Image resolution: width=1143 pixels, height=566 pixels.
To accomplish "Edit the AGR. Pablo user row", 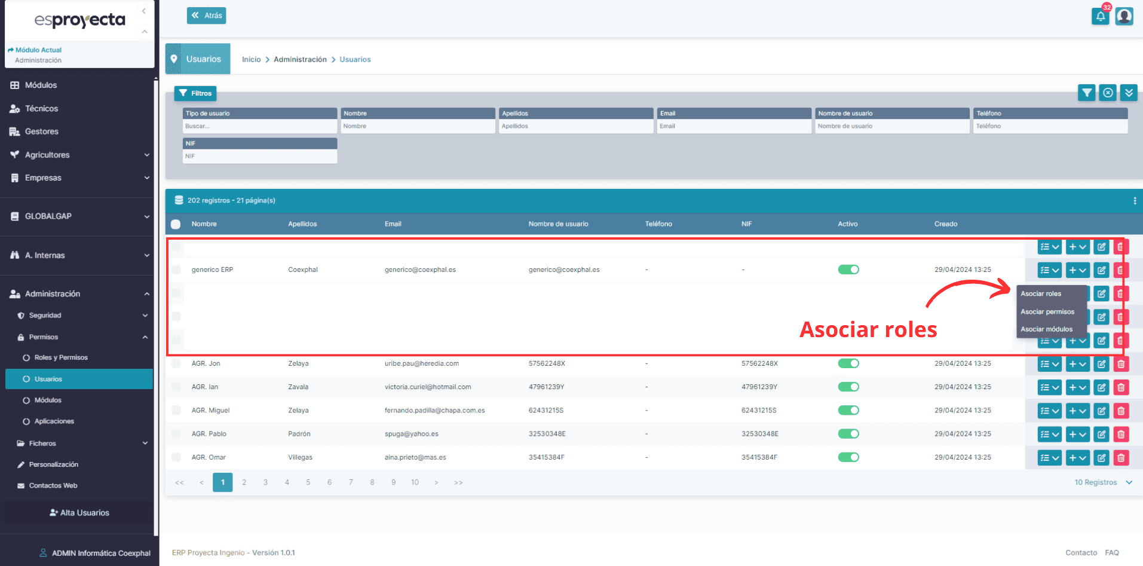I will click(x=1101, y=435).
